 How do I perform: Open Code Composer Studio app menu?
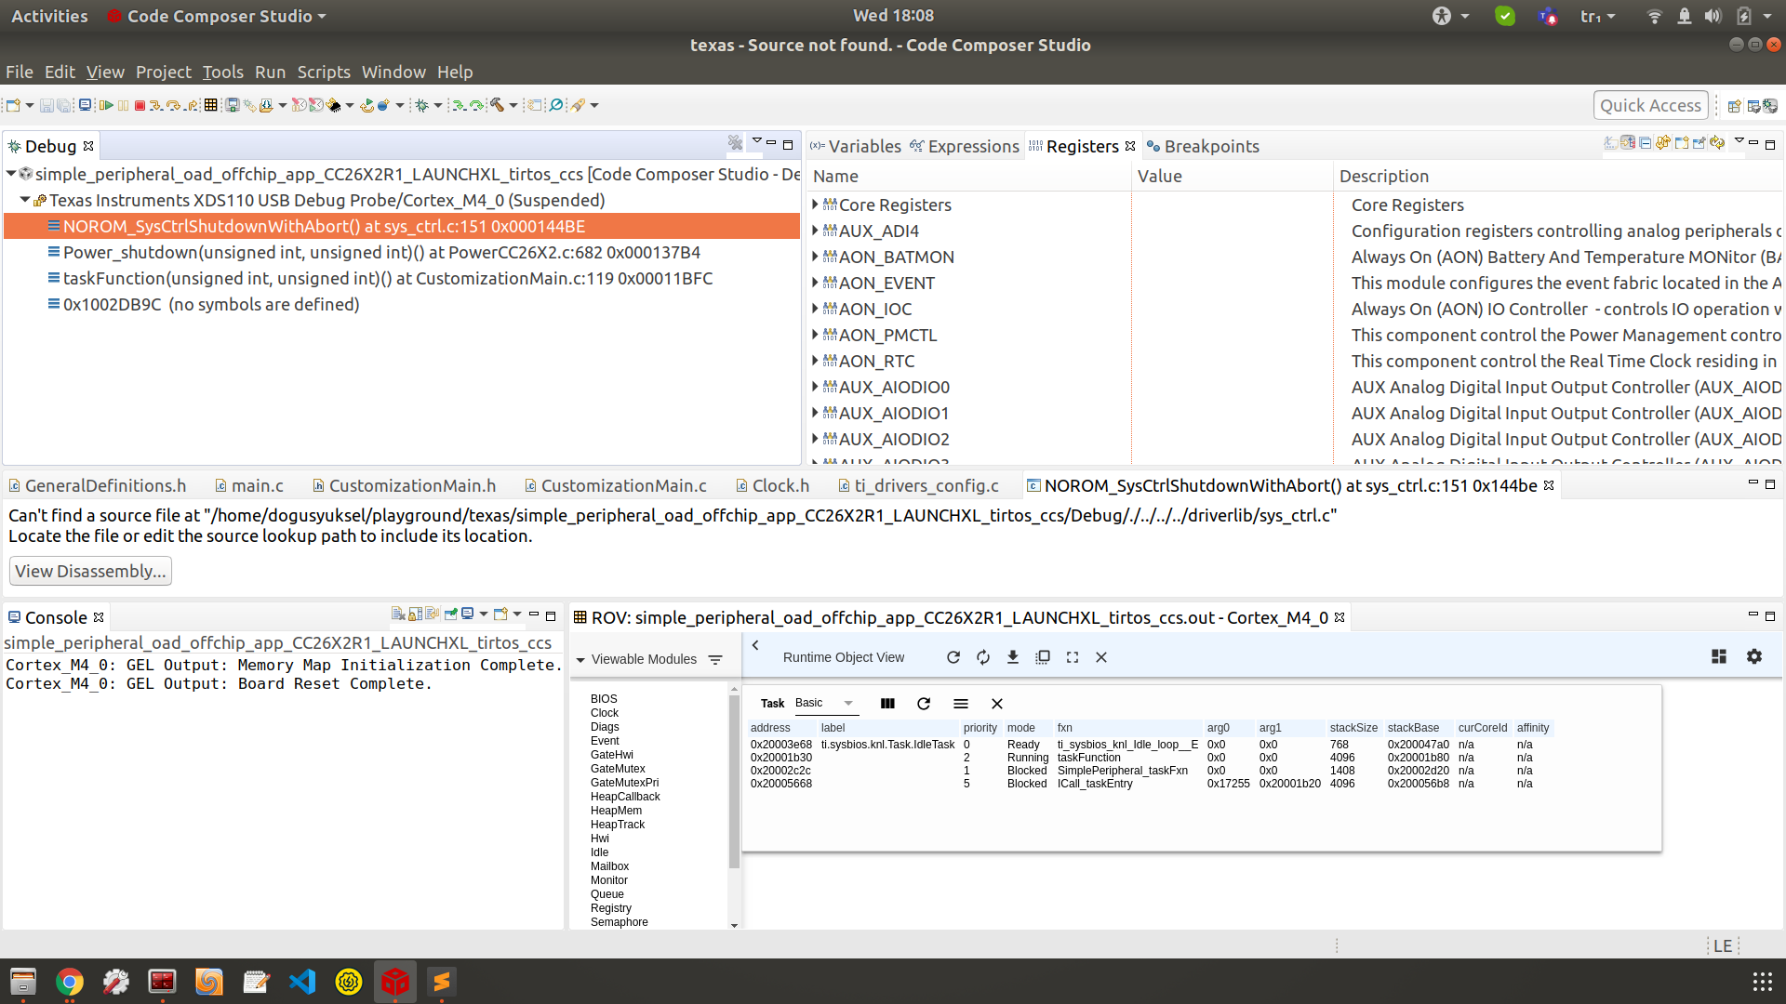coord(217,16)
